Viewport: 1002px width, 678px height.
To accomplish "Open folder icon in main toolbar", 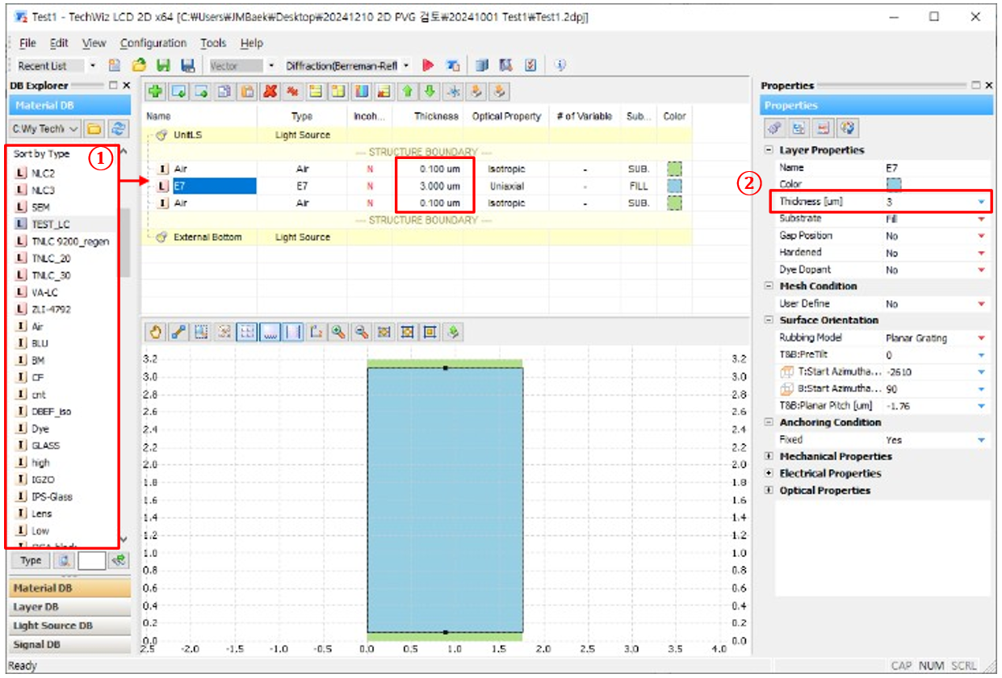I will click(x=139, y=65).
